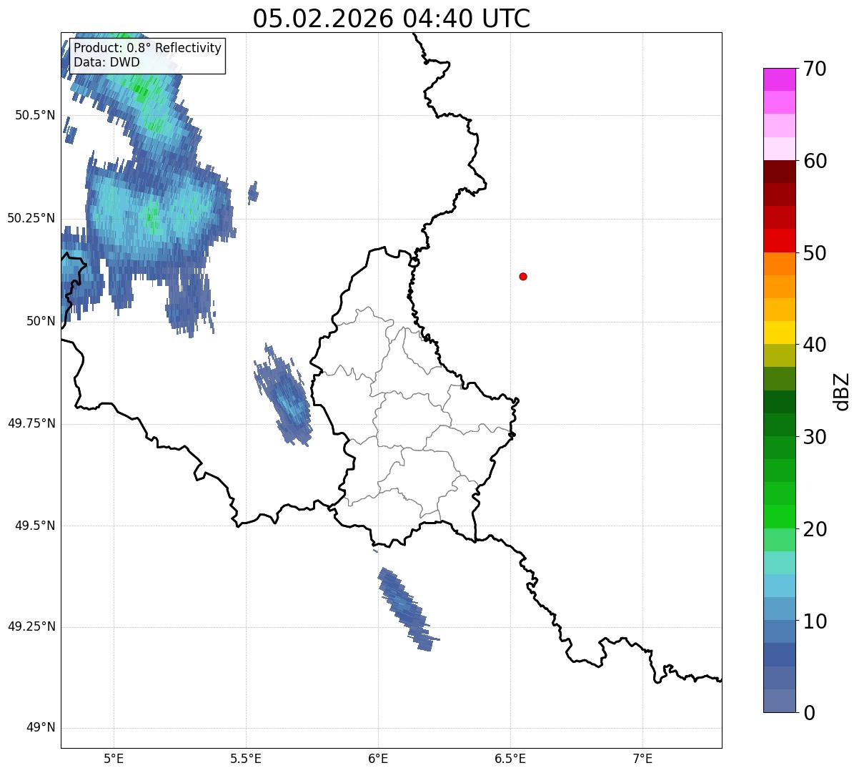Click the 'Data: DWD' label
This screenshot has height=773, width=859.
tap(106, 62)
